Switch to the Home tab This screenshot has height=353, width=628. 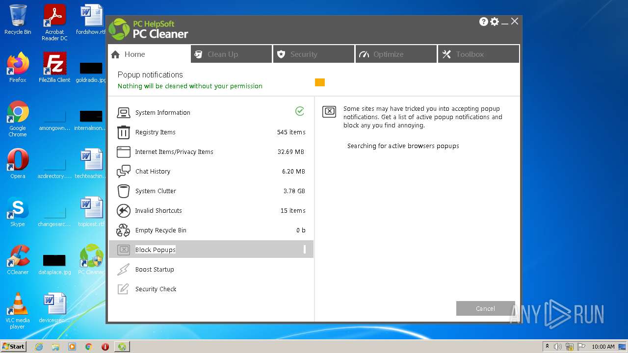tap(149, 54)
